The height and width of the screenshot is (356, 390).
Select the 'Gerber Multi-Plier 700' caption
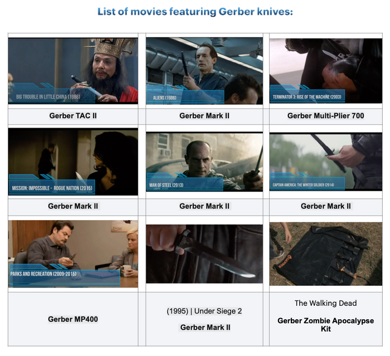pyautogui.click(x=326, y=116)
